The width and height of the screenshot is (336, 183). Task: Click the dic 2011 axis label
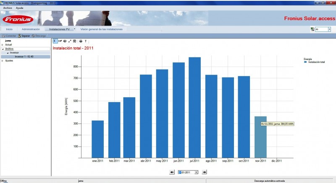pyautogui.click(x=277, y=161)
